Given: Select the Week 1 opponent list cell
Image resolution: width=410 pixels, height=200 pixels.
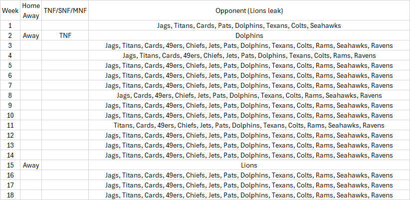Looking at the screenshot, I should (x=249, y=25).
